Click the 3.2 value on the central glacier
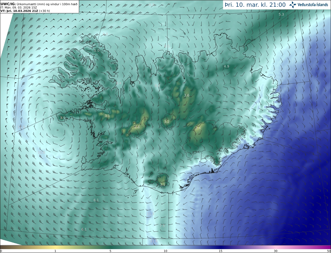The width and height of the screenshot is (331, 253). click(167, 122)
